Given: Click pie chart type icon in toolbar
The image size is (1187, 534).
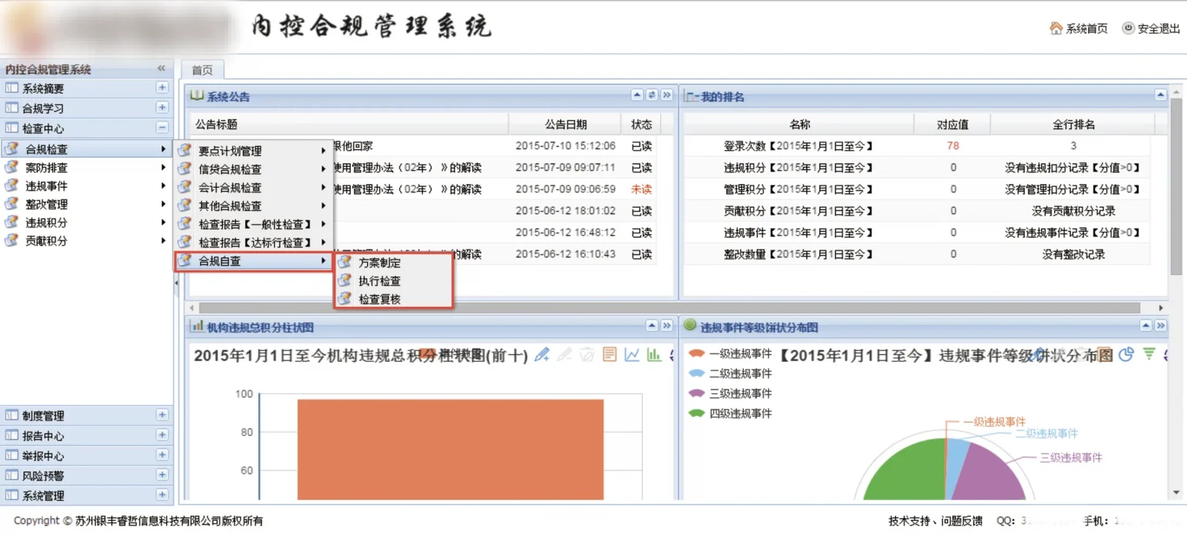Looking at the screenshot, I should [x=1126, y=354].
